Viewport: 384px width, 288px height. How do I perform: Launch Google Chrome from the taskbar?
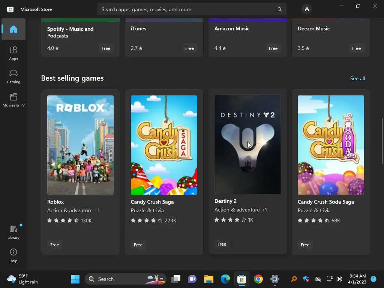click(x=258, y=279)
